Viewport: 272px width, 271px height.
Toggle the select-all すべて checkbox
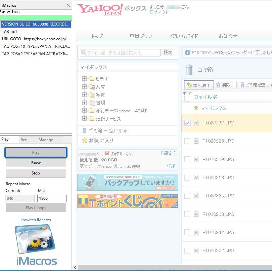[x=187, y=99]
